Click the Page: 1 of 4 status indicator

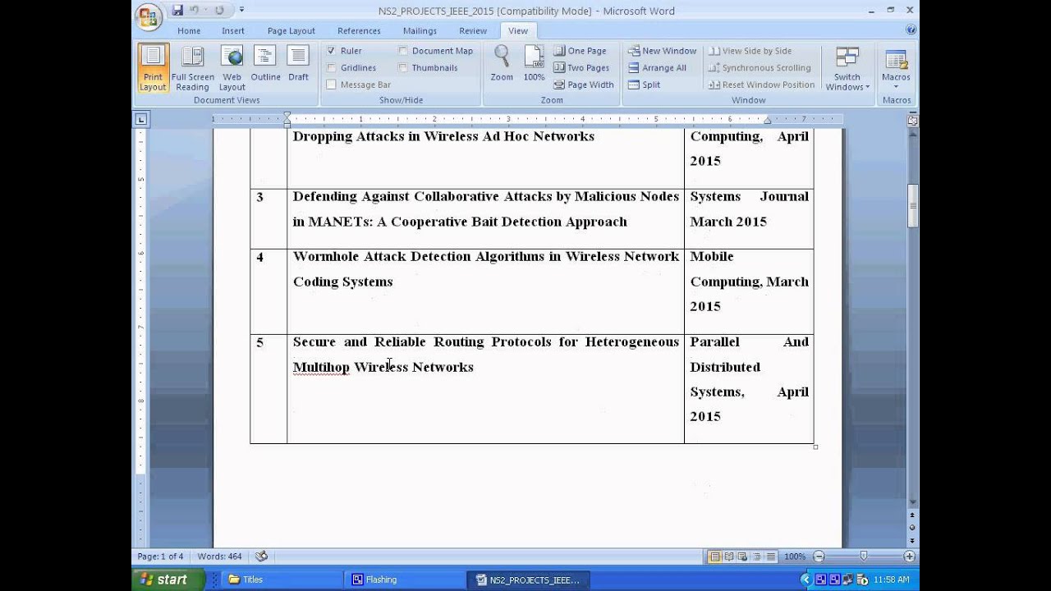point(160,557)
